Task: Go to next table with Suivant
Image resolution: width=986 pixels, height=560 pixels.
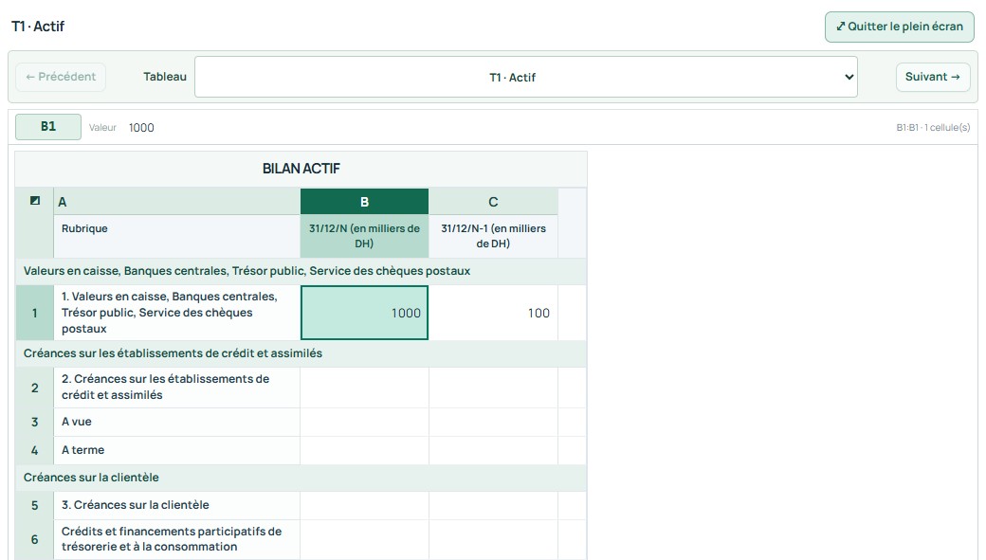Action: [x=933, y=77]
